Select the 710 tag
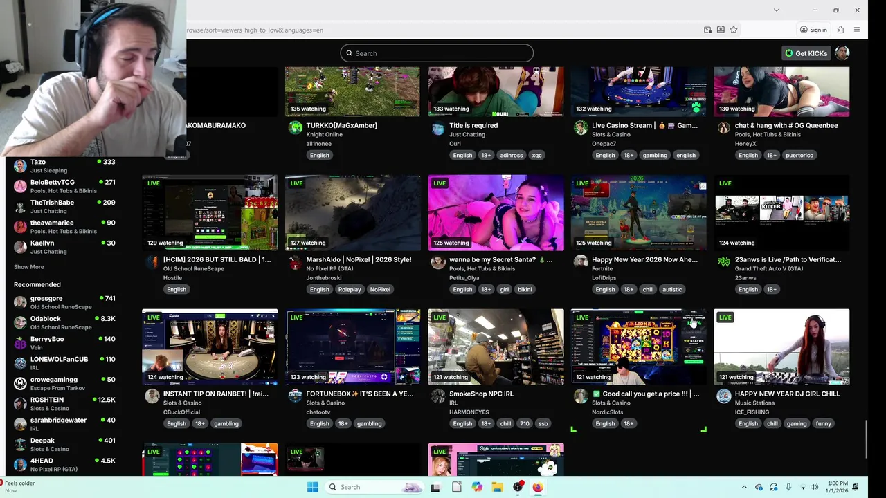The width and height of the screenshot is (886, 498). coord(524,423)
